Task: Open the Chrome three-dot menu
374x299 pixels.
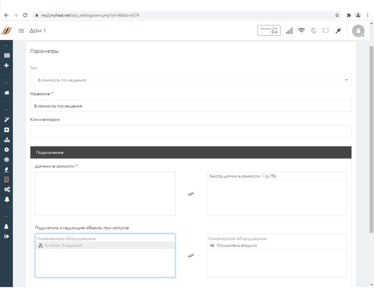Action: point(368,15)
